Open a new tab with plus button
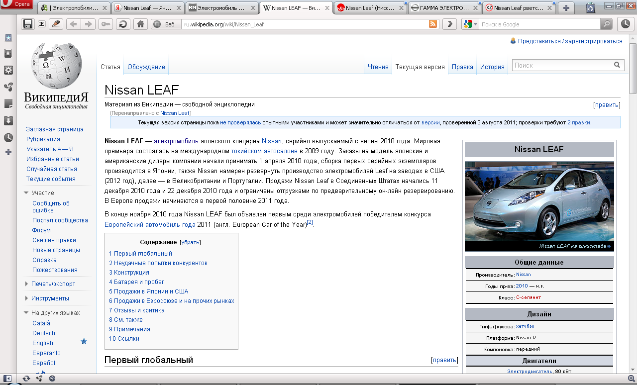Viewport: 637px width, 385px height. [566, 7]
